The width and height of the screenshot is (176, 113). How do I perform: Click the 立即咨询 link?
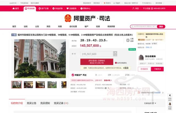[157, 93]
